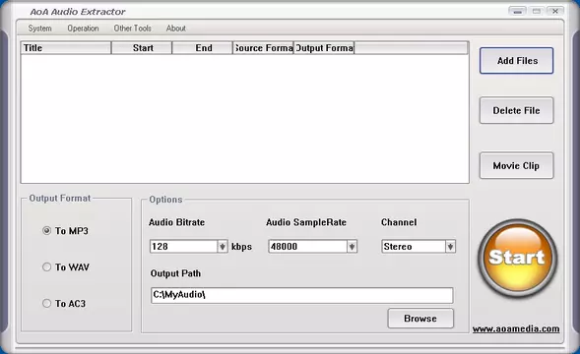Click the Output Format column header
The width and height of the screenshot is (580, 354).
pos(324,48)
